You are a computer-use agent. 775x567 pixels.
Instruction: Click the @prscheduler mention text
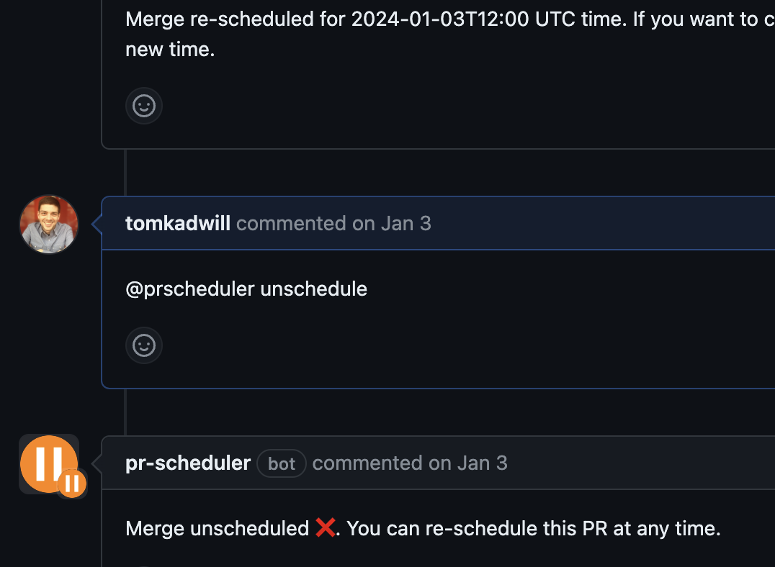pyautogui.click(x=190, y=289)
